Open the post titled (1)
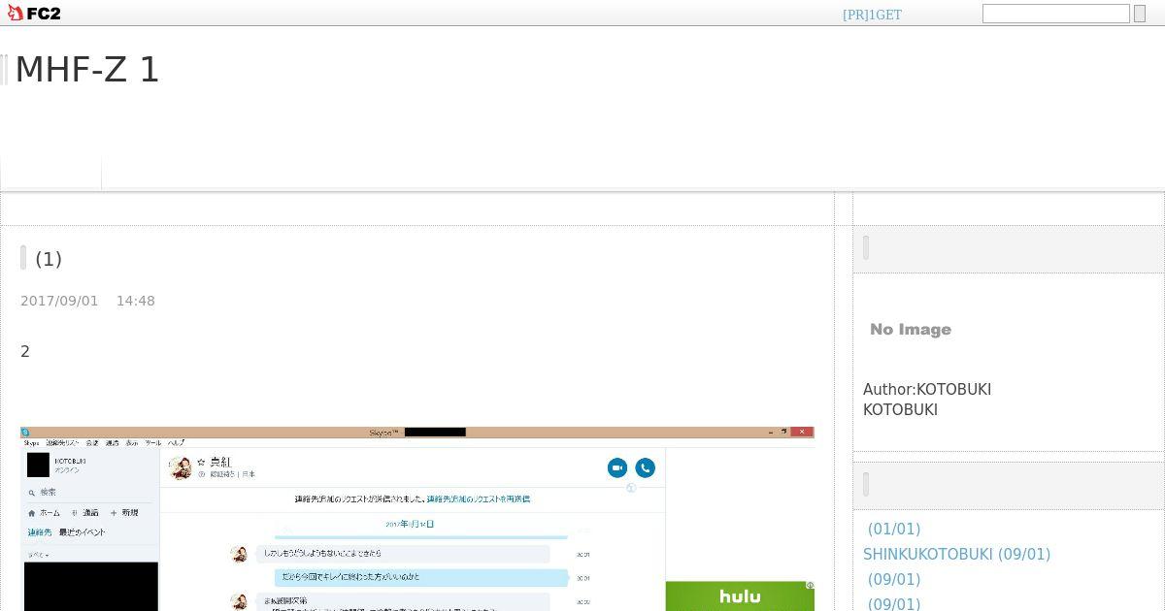This screenshot has height=611, width=1165. coord(49,259)
